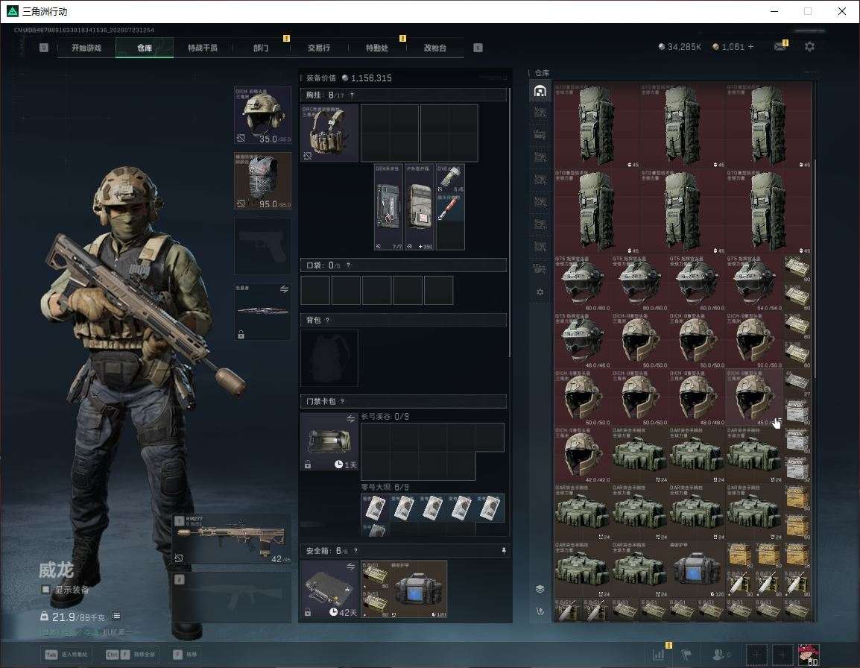Select the empty backpack slot
Image resolution: width=860 pixels, height=668 pixels.
click(x=329, y=358)
